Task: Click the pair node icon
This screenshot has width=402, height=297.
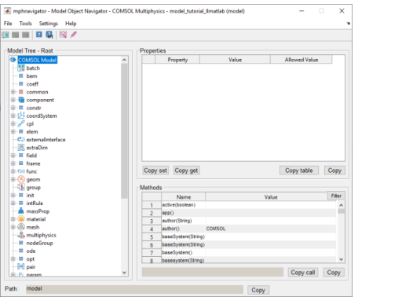Action: 21,266
